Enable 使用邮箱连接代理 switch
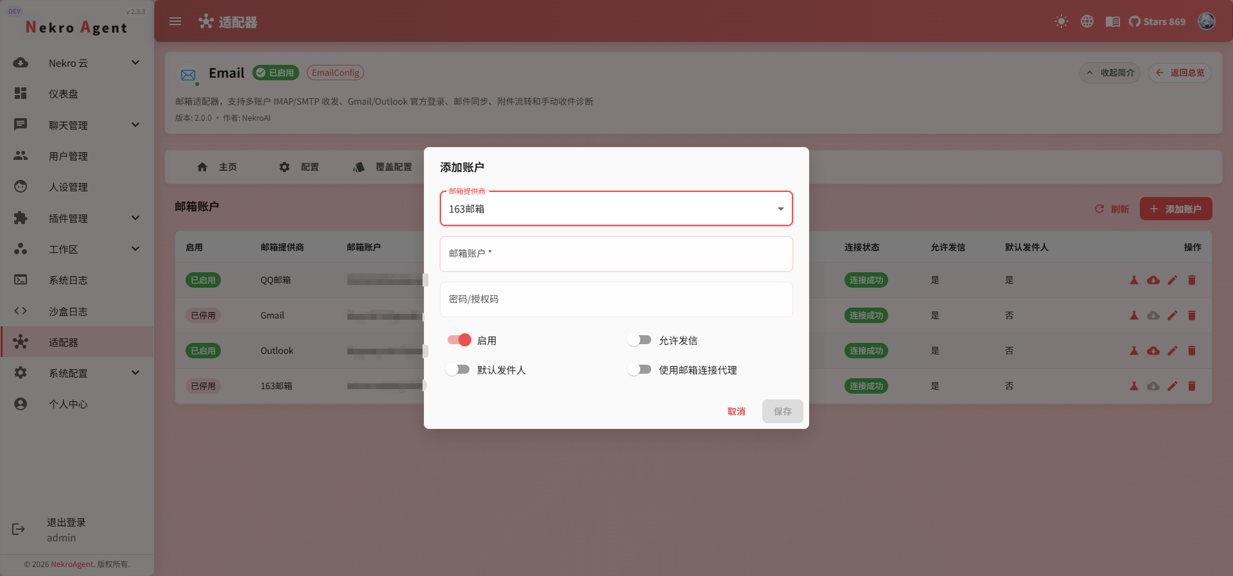1233x576 pixels. tap(640, 369)
